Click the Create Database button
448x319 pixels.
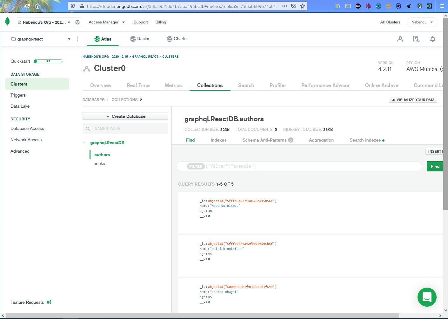(x=125, y=116)
